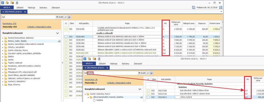
Task: Click into the back window search field containing tyč
Action: click(x=29, y=17)
